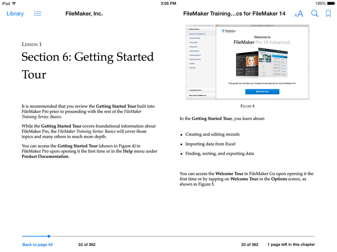Tap 'In the Getting Started Tour, you learn about:'
Image resolution: width=337 pixels, height=252 pixels.
tap(222, 119)
